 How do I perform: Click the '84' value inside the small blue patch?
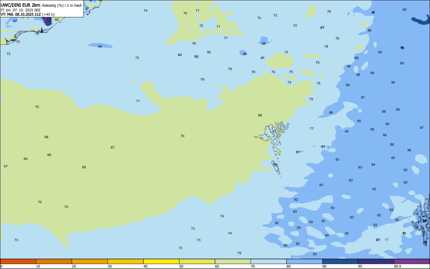[x=100, y=46]
